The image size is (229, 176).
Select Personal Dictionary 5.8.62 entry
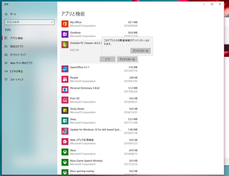point(85,88)
